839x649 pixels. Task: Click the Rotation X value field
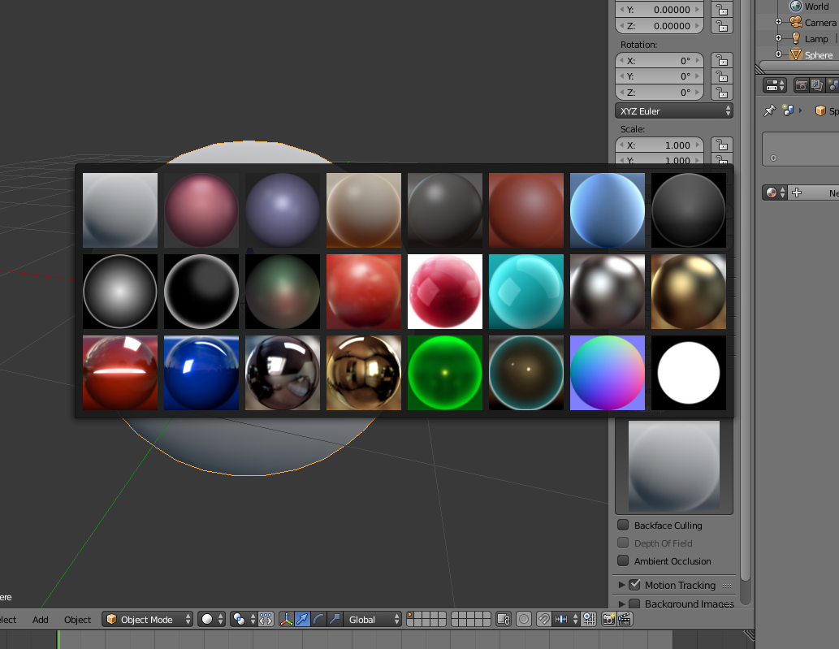pos(660,60)
